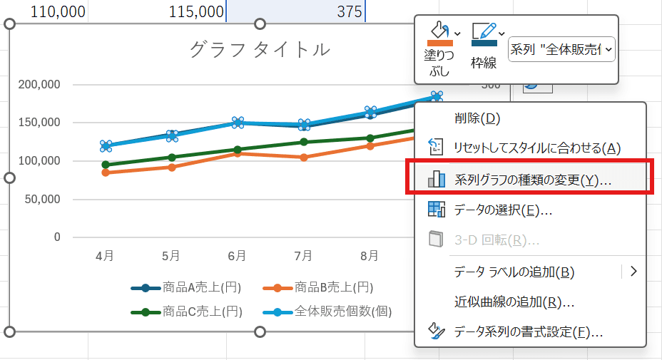Click the reset-to-match-style icon in context menu
This screenshot has width=662, height=360.
coord(436,148)
